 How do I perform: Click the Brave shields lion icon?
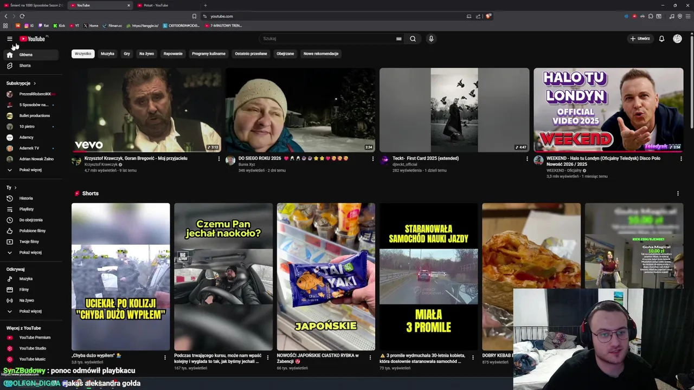[x=488, y=16]
